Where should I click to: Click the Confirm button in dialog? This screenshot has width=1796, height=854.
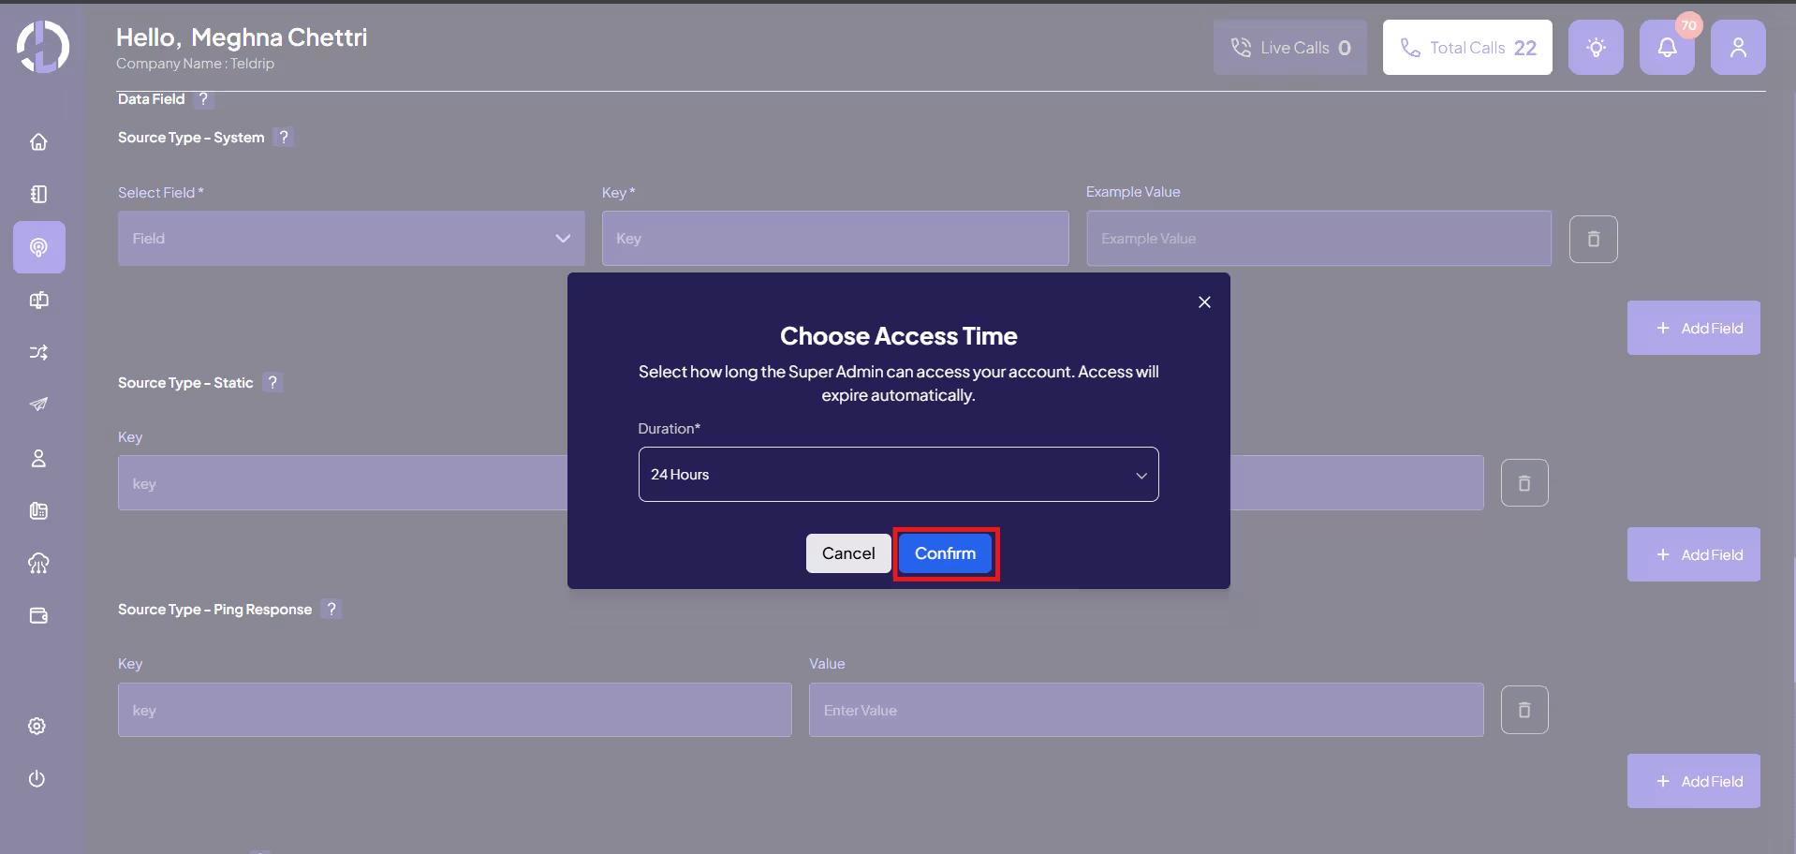point(945,553)
